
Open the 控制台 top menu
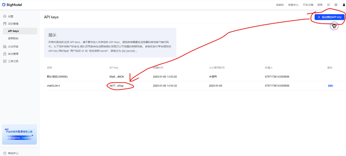tap(280, 5)
